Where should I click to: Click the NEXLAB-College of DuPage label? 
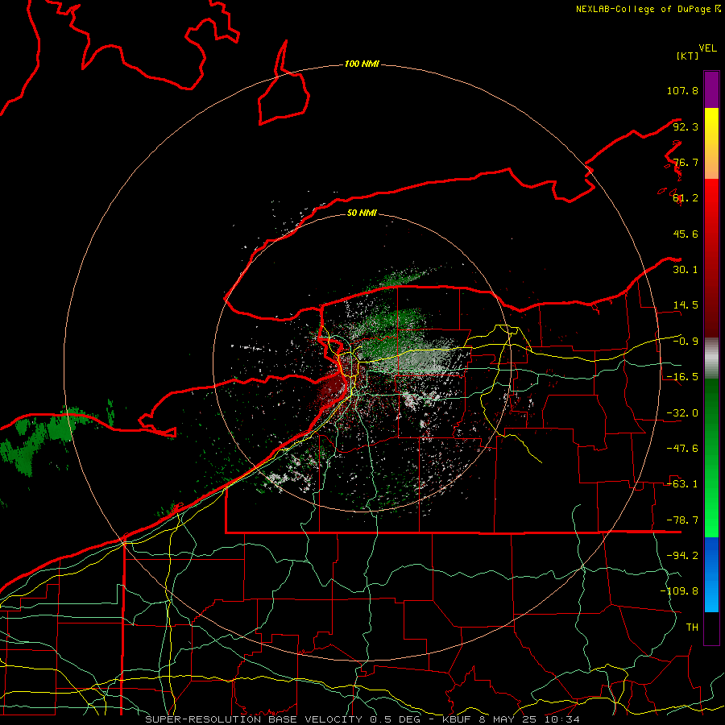coord(644,9)
